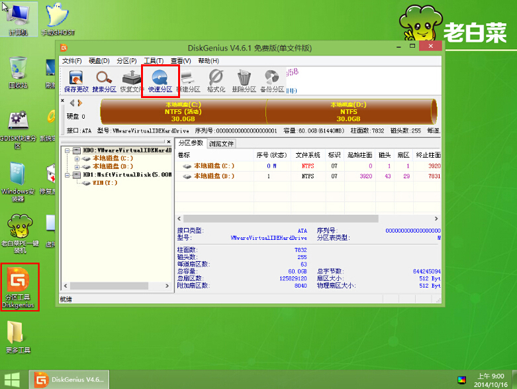
Task: Click left arrow of partition table scrollbar
Action: pyautogui.click(x=179, y=219)
